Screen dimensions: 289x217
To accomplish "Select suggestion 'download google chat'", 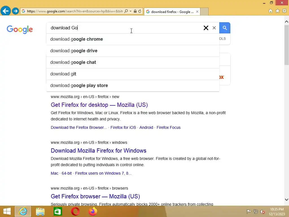I will tap(133, 62).
